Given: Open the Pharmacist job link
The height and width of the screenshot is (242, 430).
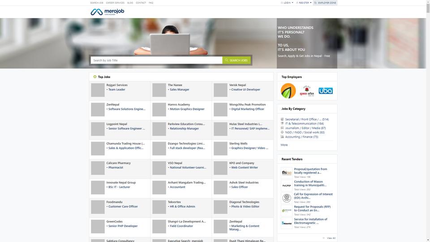Looking at the screenshot, I should [x=116, y=167].
